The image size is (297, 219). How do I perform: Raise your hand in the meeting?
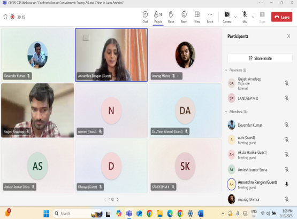click(171, 17)
